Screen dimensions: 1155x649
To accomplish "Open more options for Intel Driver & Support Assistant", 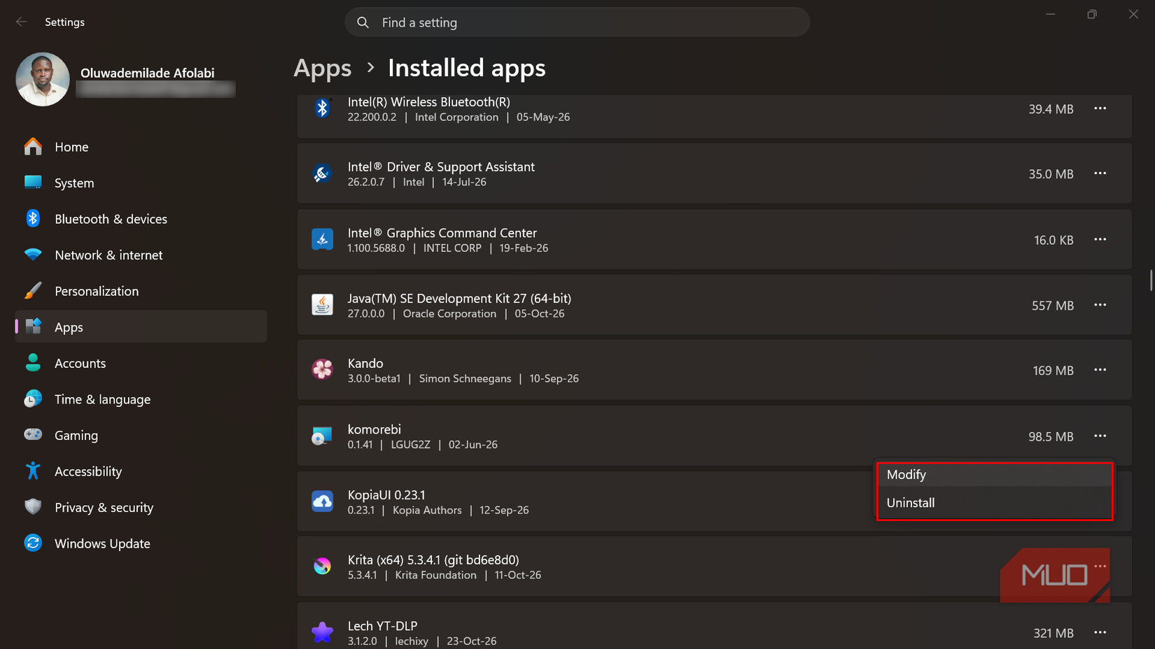I will pos(1100,173).
